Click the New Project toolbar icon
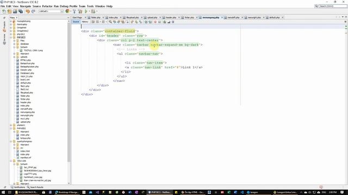 pos(9,11)
